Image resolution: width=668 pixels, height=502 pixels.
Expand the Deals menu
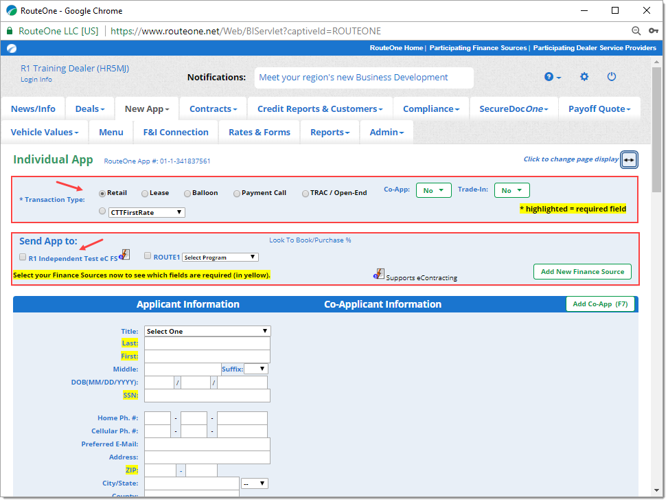89,109
